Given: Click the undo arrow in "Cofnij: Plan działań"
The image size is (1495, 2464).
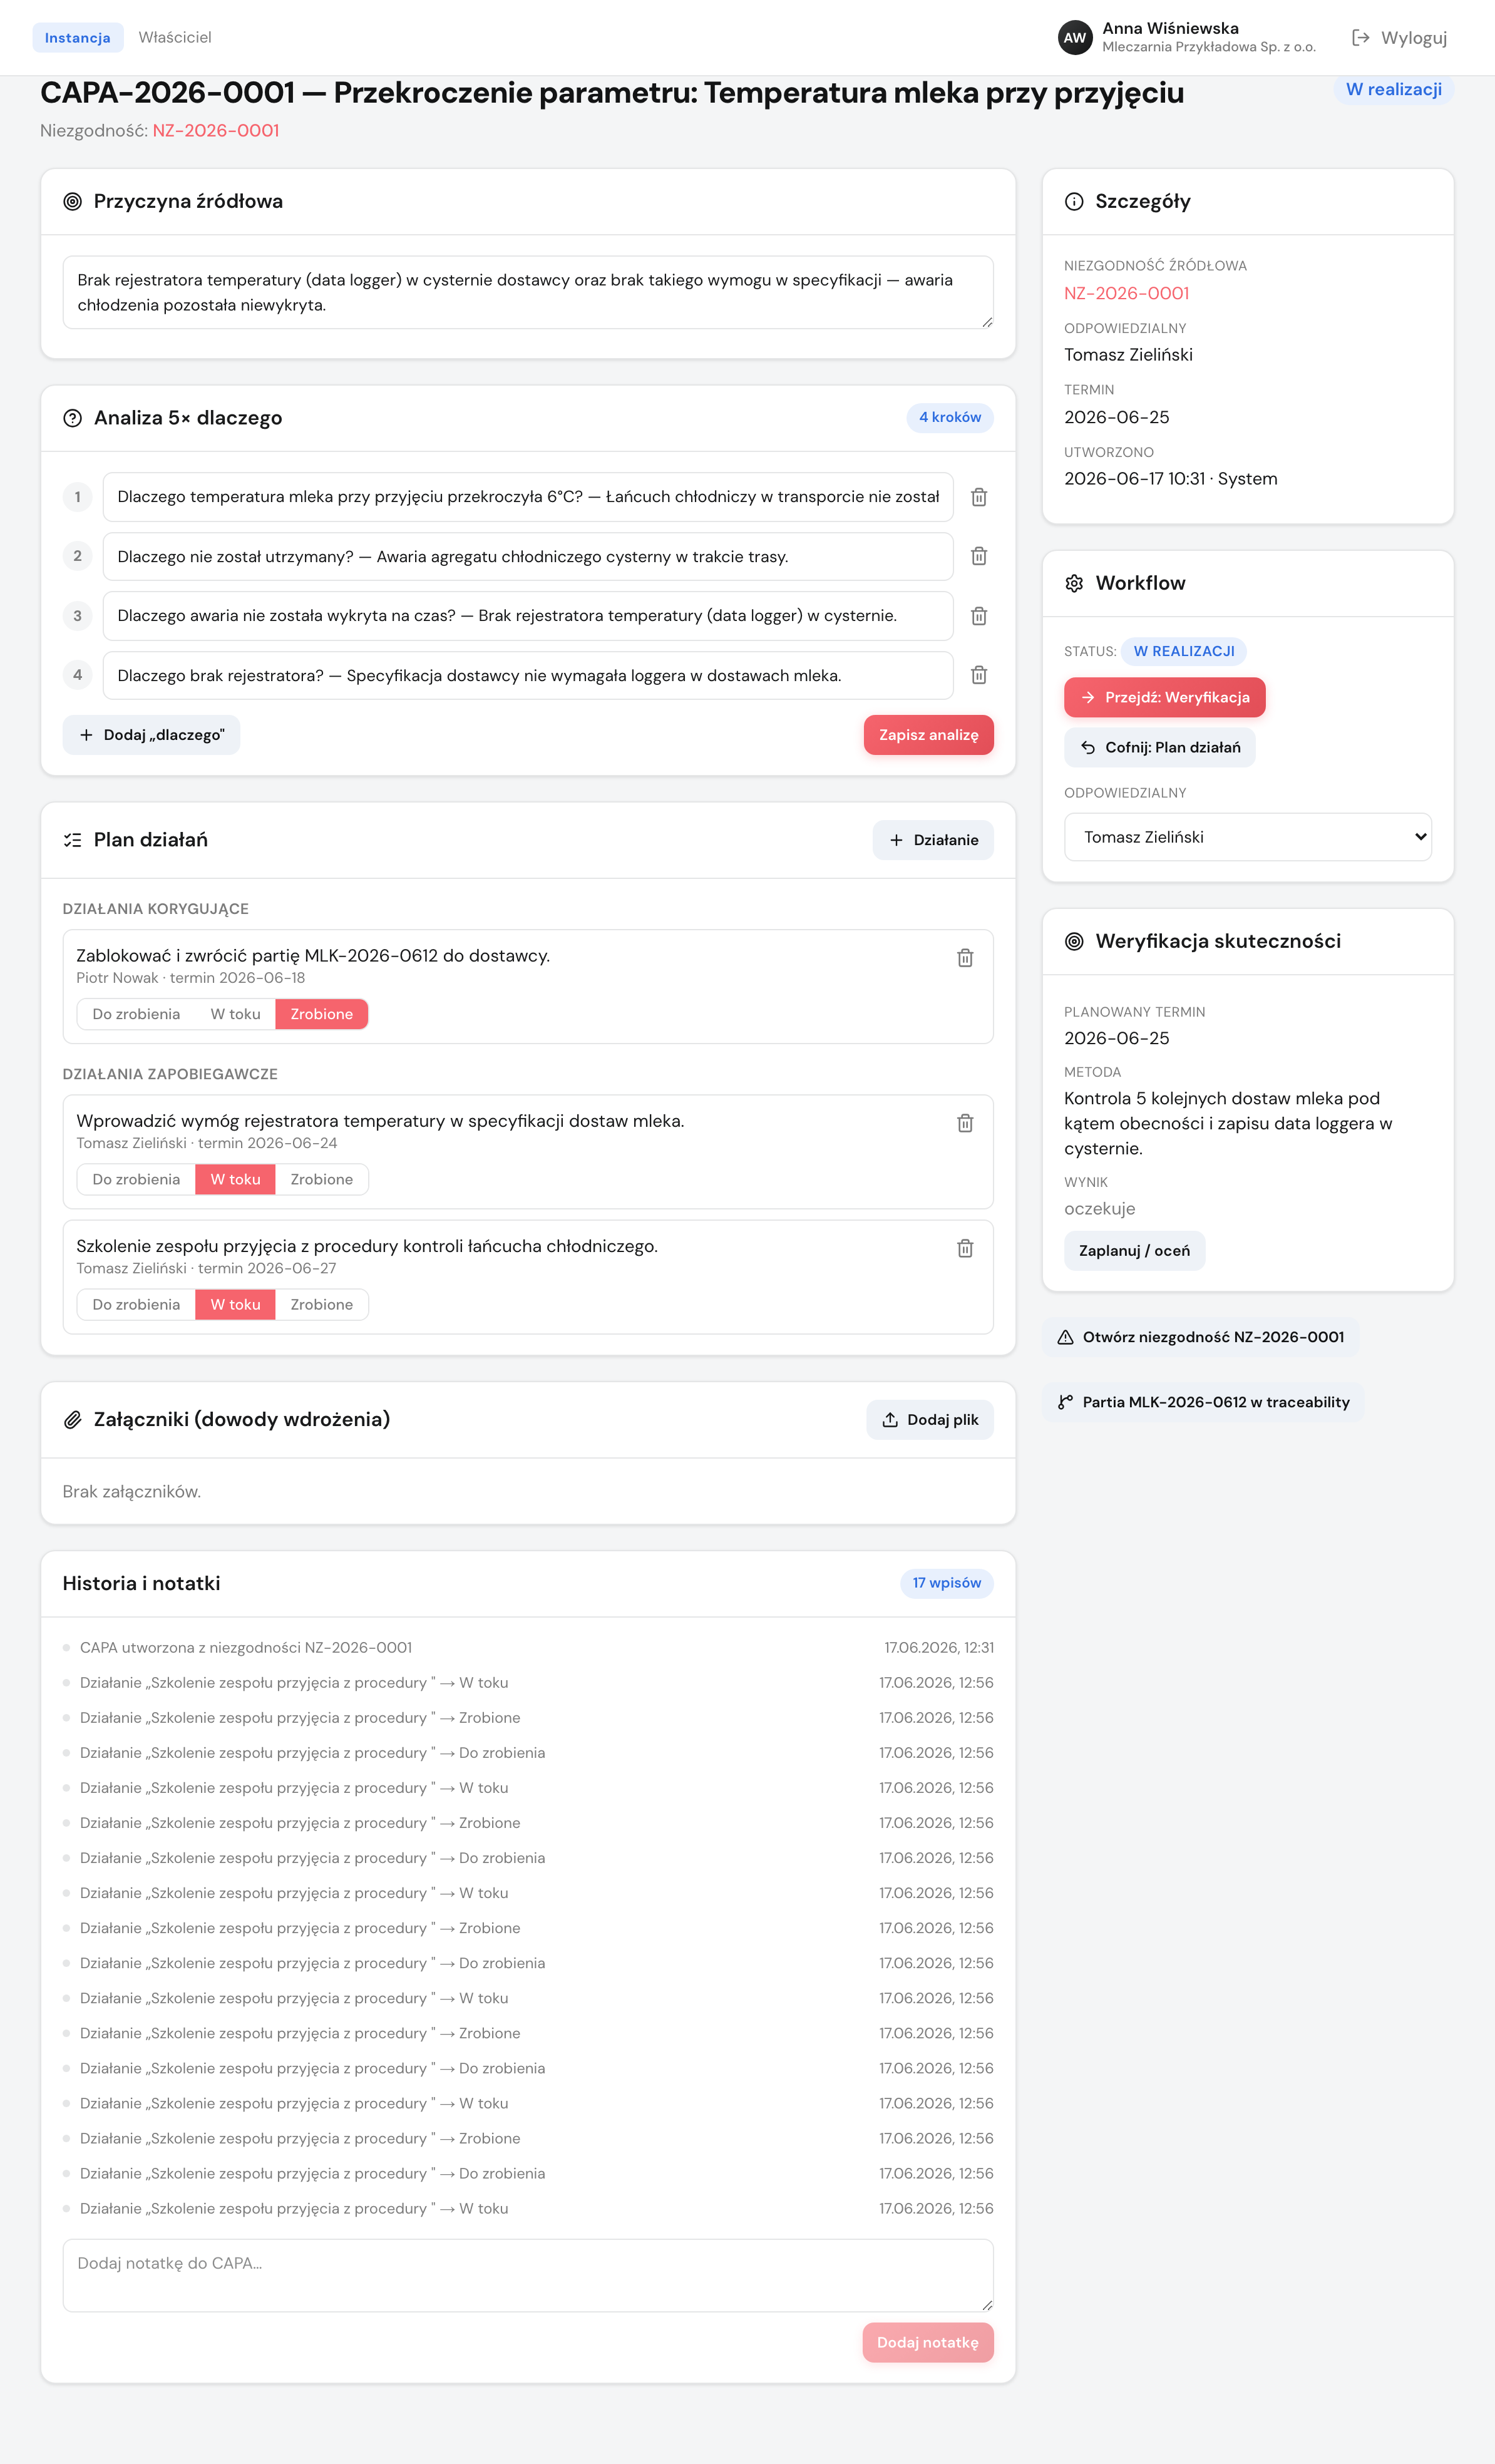Looking at the screenshot, I should (1088, 747).
